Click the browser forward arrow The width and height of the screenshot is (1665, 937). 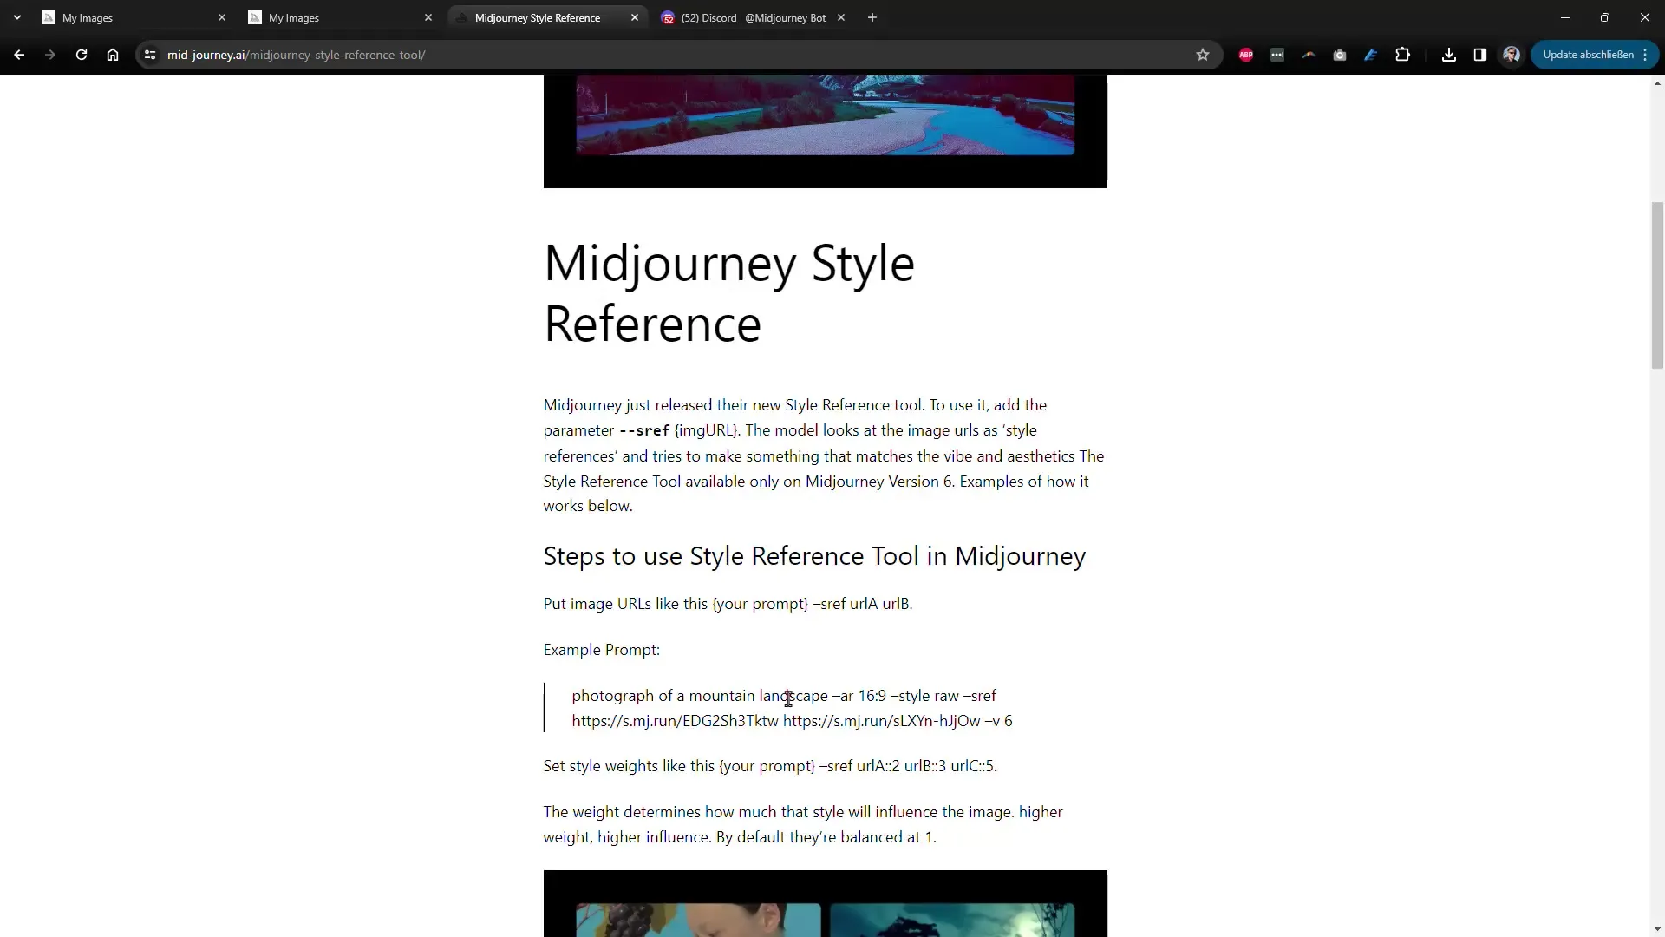click(x=50, y=55)
